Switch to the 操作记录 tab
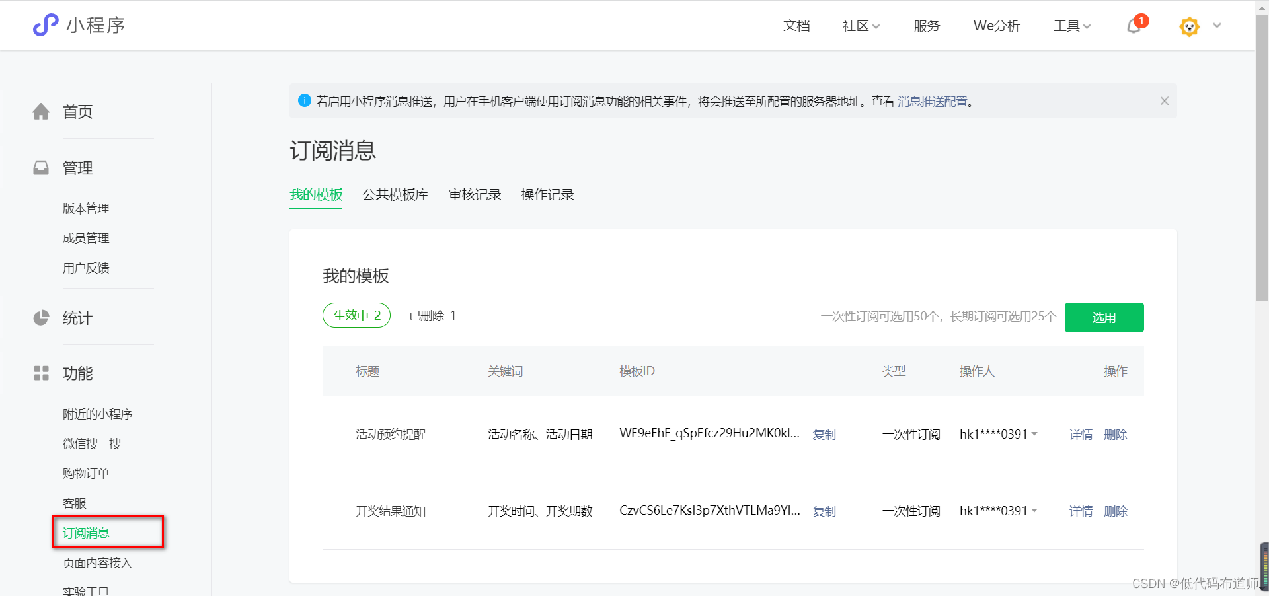The height and width of the screenshot is (596, 1269). point(547,195)
